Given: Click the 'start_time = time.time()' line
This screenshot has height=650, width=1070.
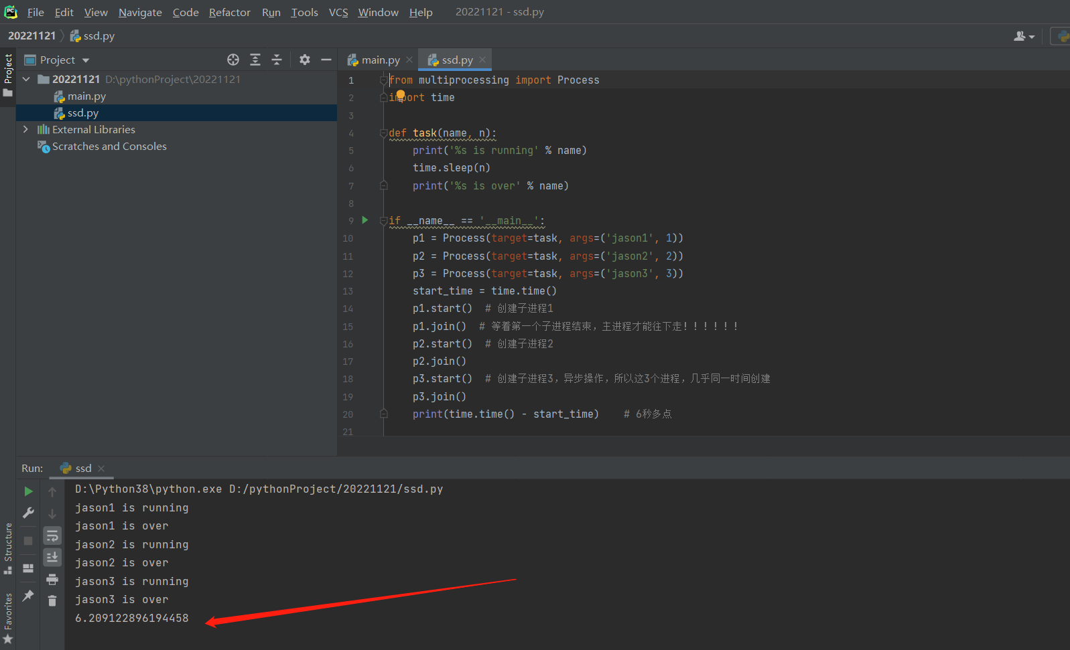Looking at the screenshot, I should (484, 291).
